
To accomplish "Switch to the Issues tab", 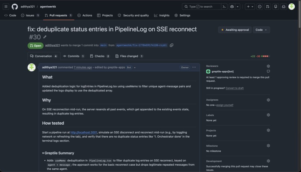I will 30,15.
